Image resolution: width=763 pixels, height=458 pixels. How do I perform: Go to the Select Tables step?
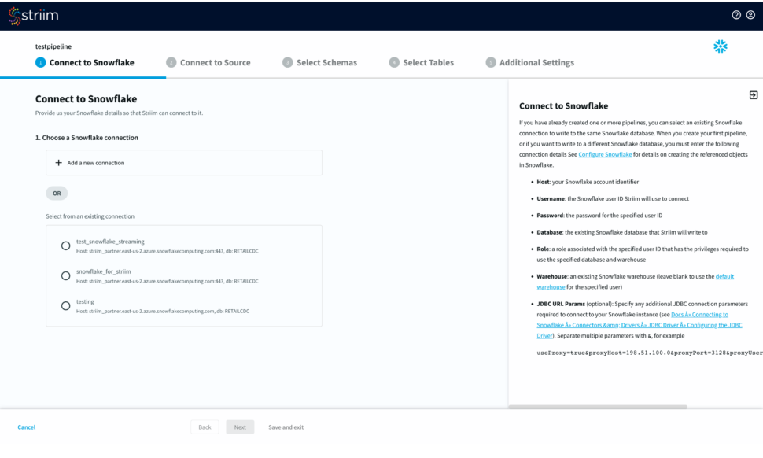[x=428, y=63]
